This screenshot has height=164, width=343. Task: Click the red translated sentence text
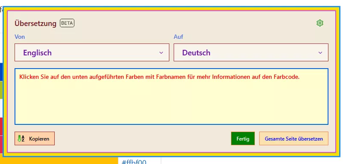coord(159,77)
